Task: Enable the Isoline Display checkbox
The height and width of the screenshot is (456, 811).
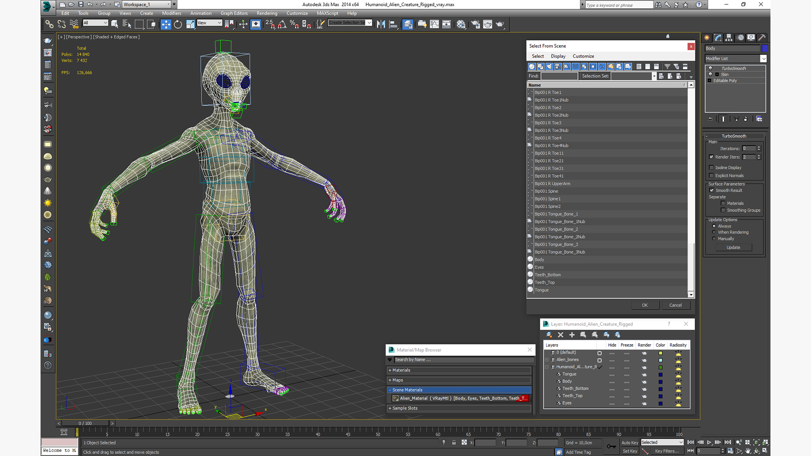Action: point(711,168)
